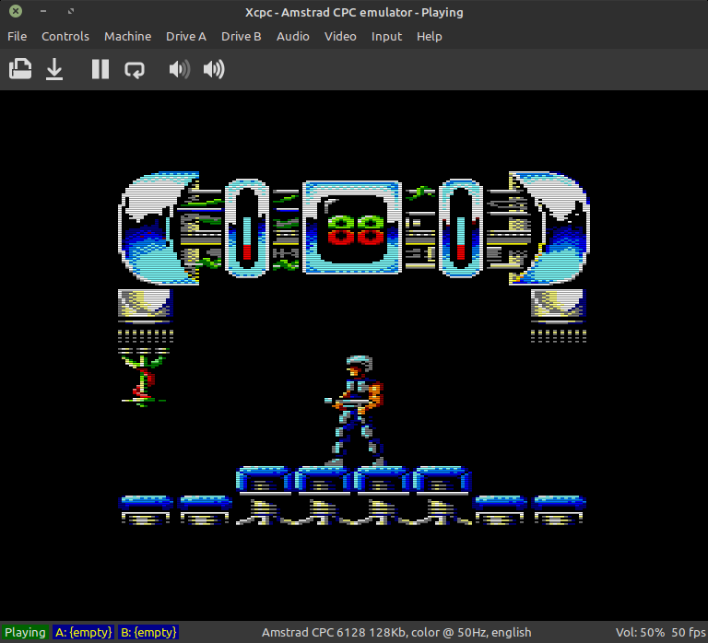This screenshot has height=643, width=708.
Task: Click the Vol: 50% status entry
Action: coord(640,632)
